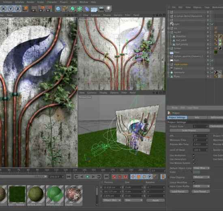
Task: Toggle the Z axis lock icon
Action: [x=18, y=9]
